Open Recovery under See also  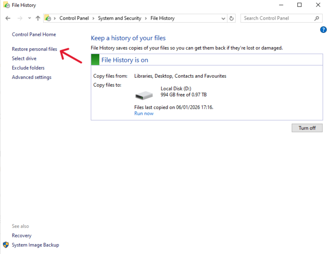(x=22, y=235)
